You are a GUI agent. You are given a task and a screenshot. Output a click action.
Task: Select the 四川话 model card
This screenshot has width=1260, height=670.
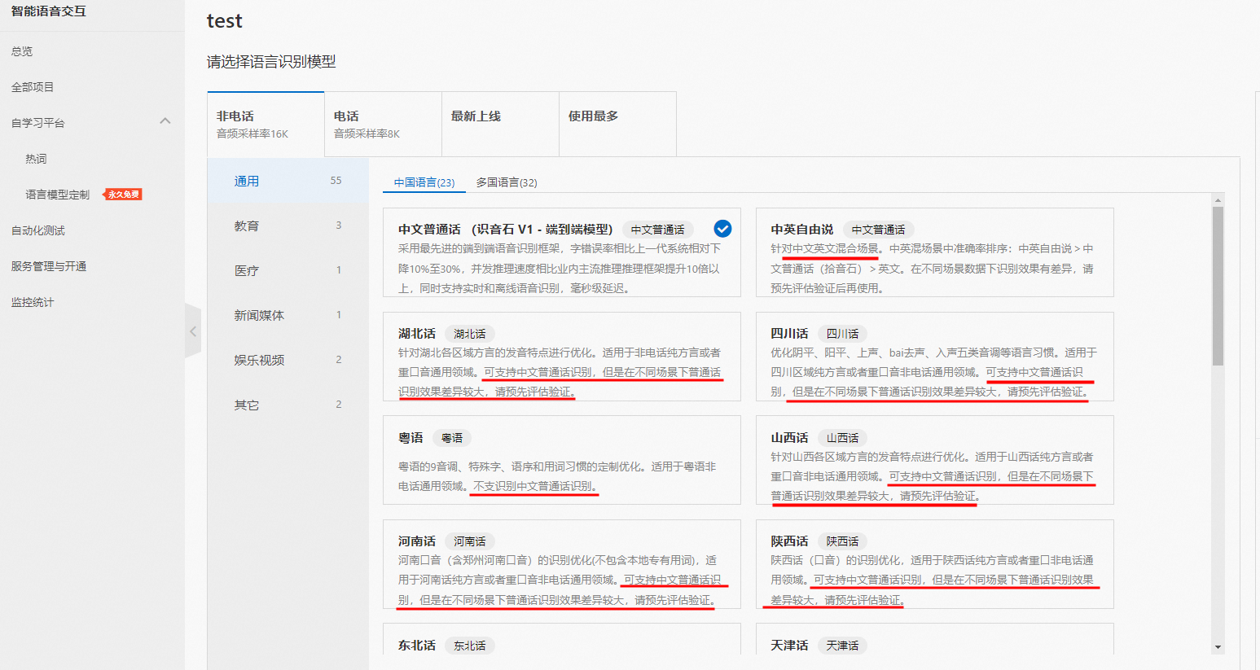tap(935, 357)
